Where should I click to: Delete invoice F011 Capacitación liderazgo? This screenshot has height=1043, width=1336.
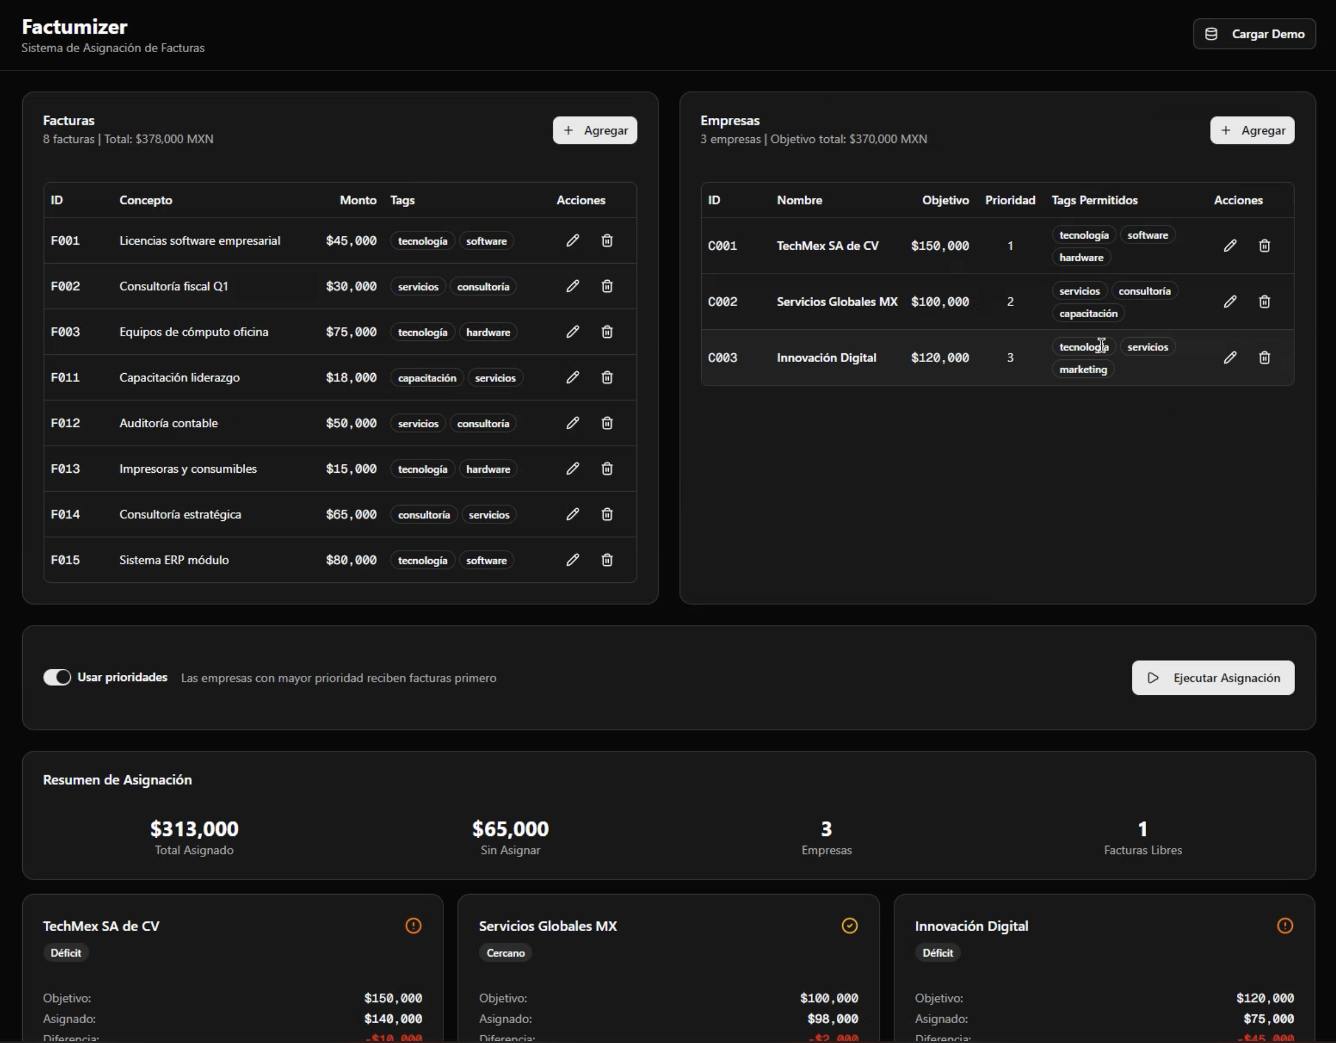click(x=607, y=378)
